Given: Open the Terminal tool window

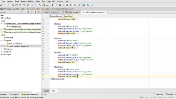Looking at the screenshot, I should [x=14, y=95].
